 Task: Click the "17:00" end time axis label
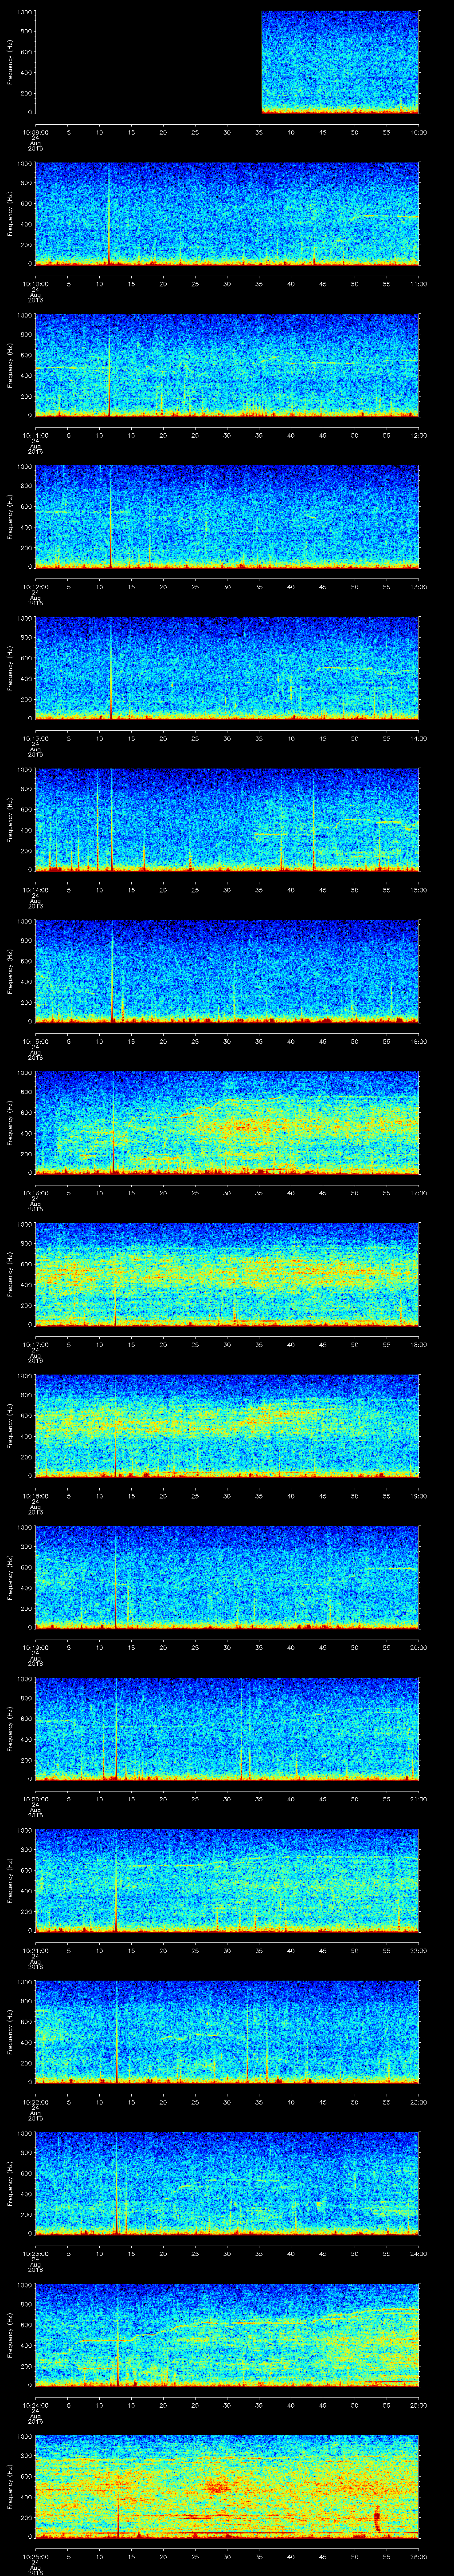coord(418,1192)
